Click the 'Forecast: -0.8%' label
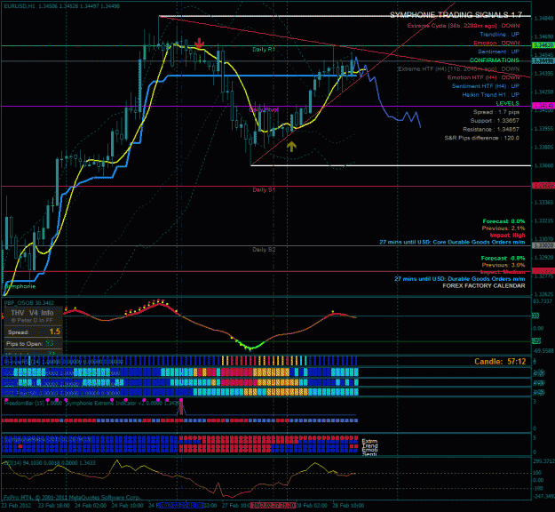Image resolution: width=555 pixels, height=512 pixels. click(x=503, y=259)
